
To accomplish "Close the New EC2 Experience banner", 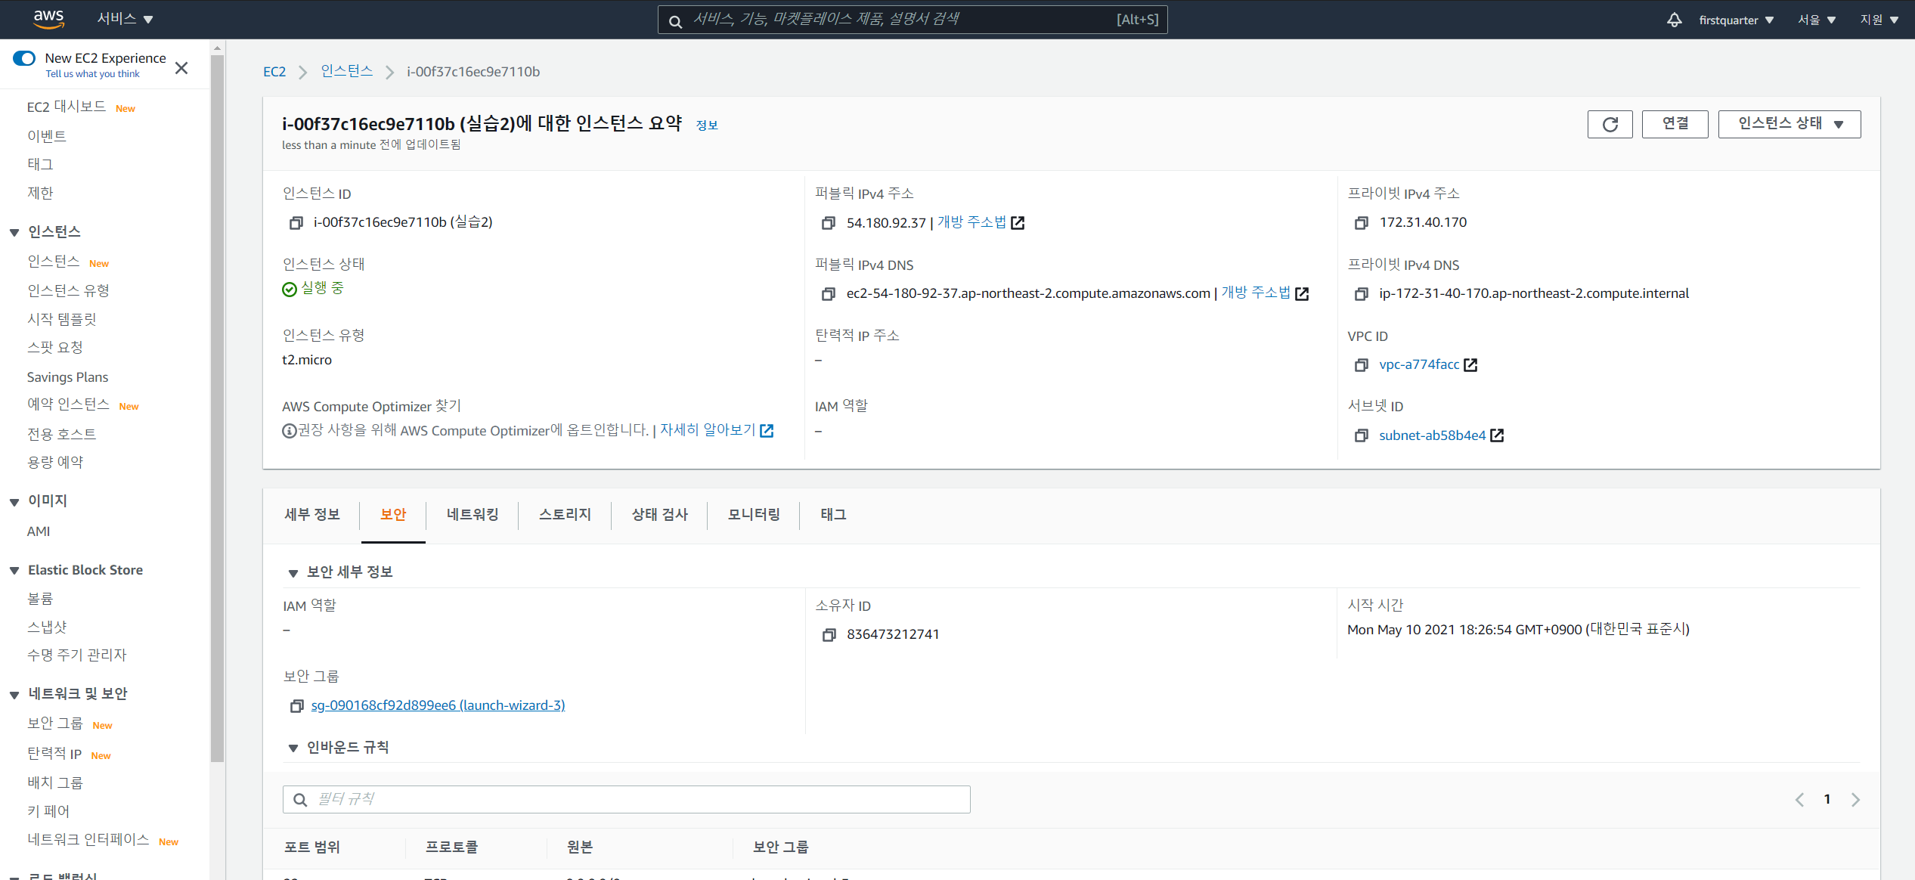I will 181,68.
